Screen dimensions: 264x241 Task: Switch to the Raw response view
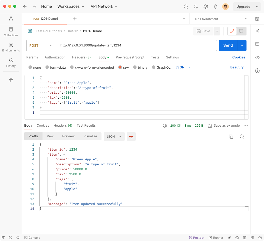pyautogui.click(x=50, y=136)
